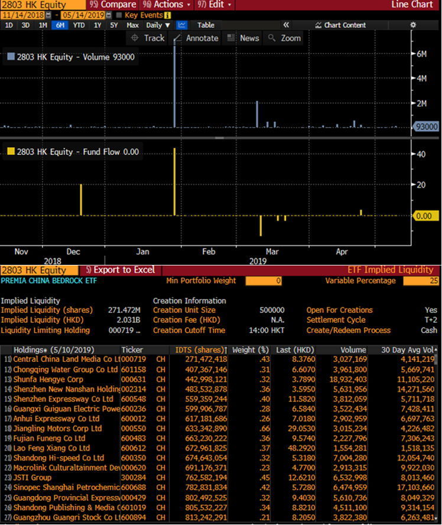Image resolution: width=442 pixels, height=525 pixels.
Task: Select the Max time range
Action: [132, 25]
